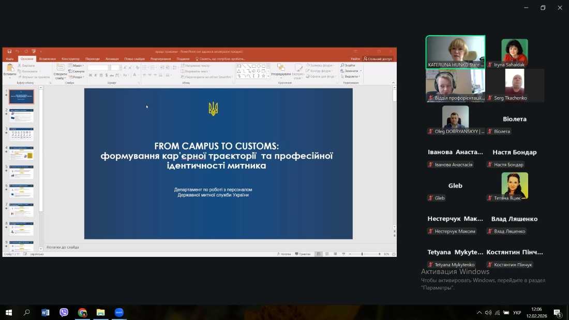Toggle bold formatting in the Font group
Screen dimensions: 569x320
tap(90, 75)
